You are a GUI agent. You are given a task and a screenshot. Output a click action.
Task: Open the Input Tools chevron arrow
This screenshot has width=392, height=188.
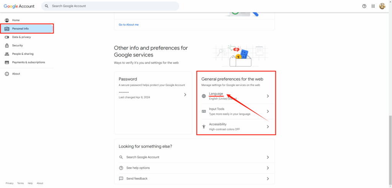pyautogui.click(x=268, y=111)
